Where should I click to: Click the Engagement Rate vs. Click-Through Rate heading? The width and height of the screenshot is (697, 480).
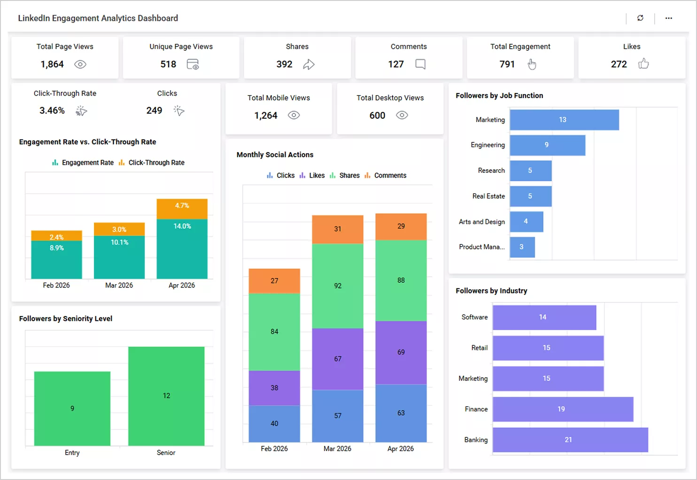(x=87, y=142)
